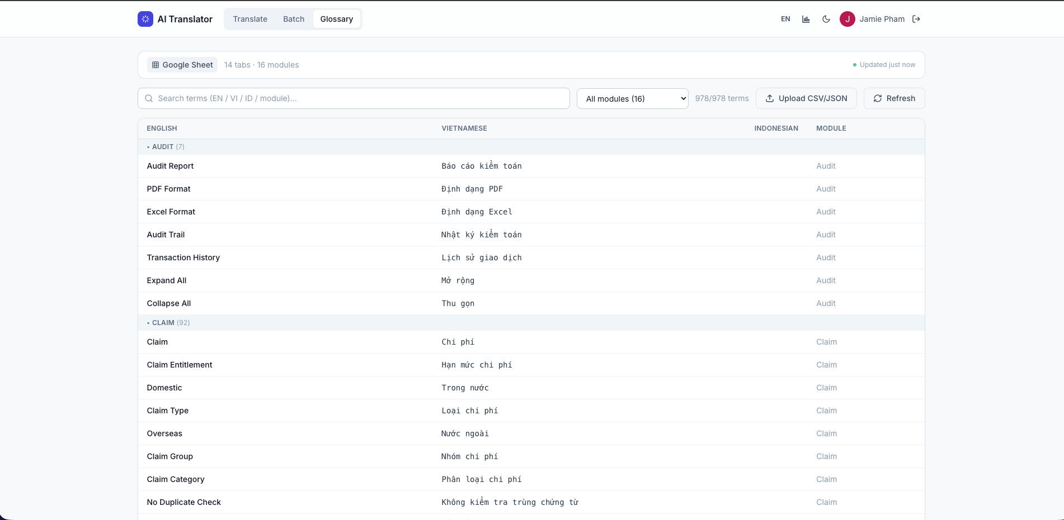1064x520 pixels.
Task: Click Vietnamese translation 'Hạn mức chi phí'
Action: click(477, 365)
